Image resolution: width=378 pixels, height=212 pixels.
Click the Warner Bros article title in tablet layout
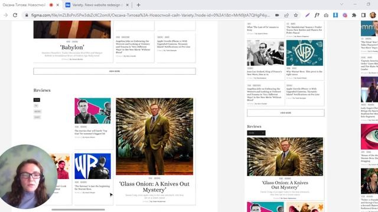(304, 73)
